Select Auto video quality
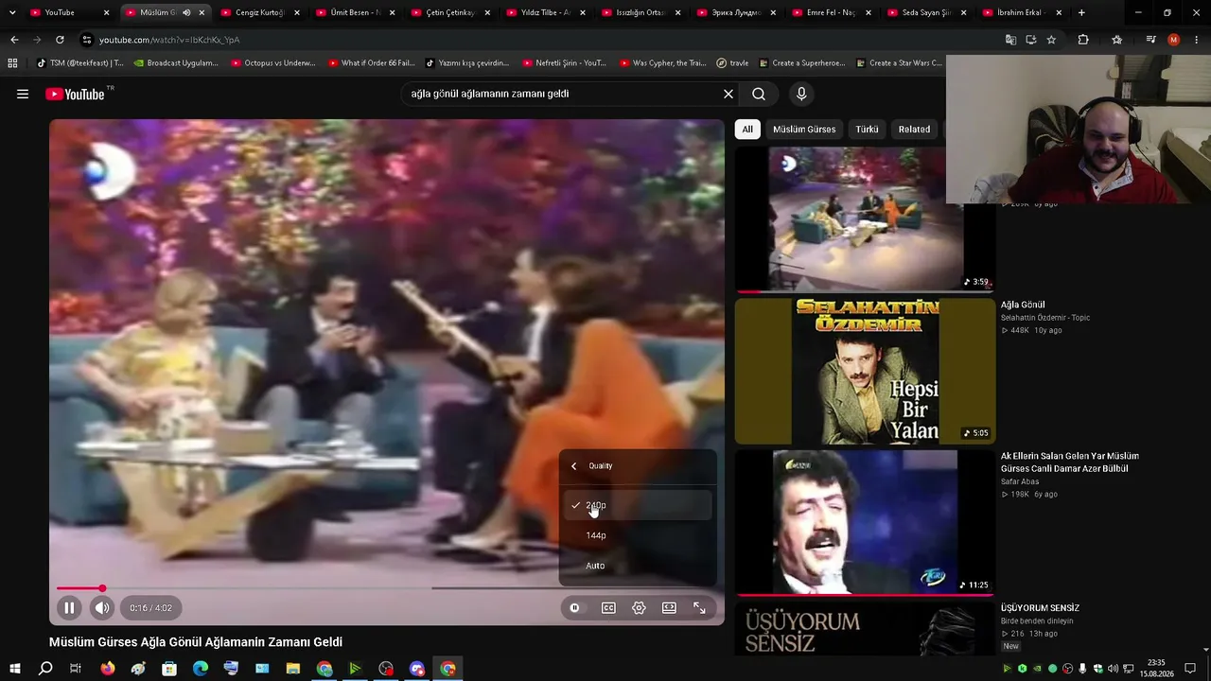Viewport: 1211px width, 681px height. pos(638,566)
